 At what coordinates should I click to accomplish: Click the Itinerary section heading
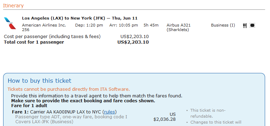coord(13,6)
